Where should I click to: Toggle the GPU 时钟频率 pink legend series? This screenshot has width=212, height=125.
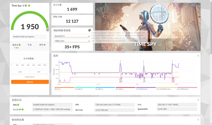187,88
